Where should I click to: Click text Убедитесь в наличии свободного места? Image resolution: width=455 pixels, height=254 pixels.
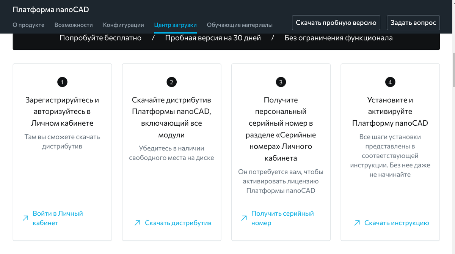pos(171,153)
